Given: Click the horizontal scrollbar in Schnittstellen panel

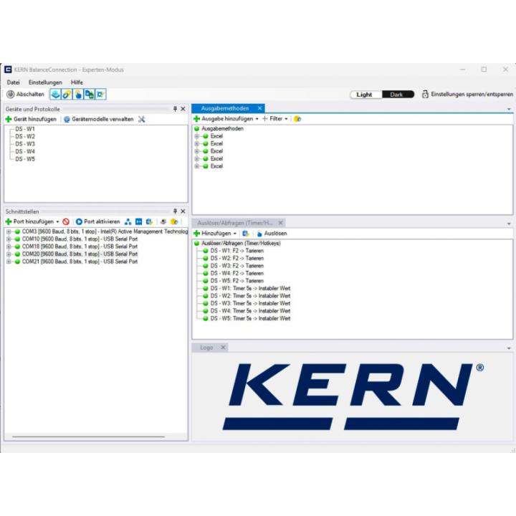Looking at the screenshot, I should 88,436.
